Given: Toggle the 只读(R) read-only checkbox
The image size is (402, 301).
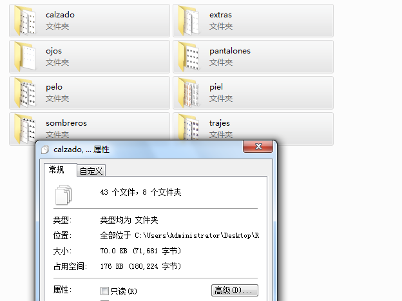Looking at the screenshot, I should tap(104, 291).
